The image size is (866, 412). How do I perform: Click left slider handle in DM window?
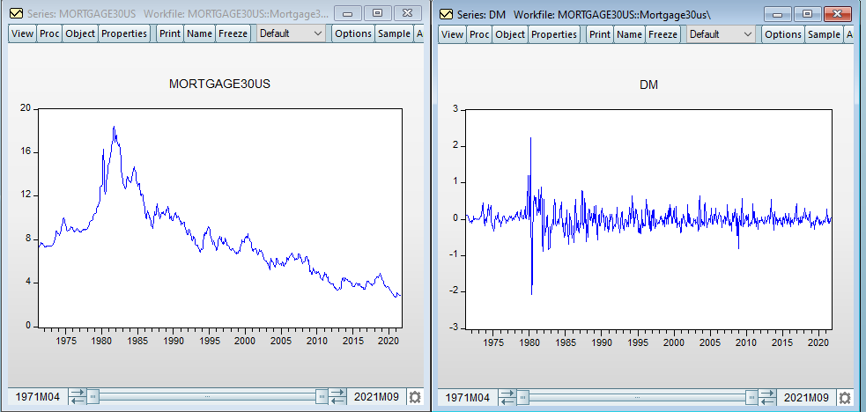(522, 397)
